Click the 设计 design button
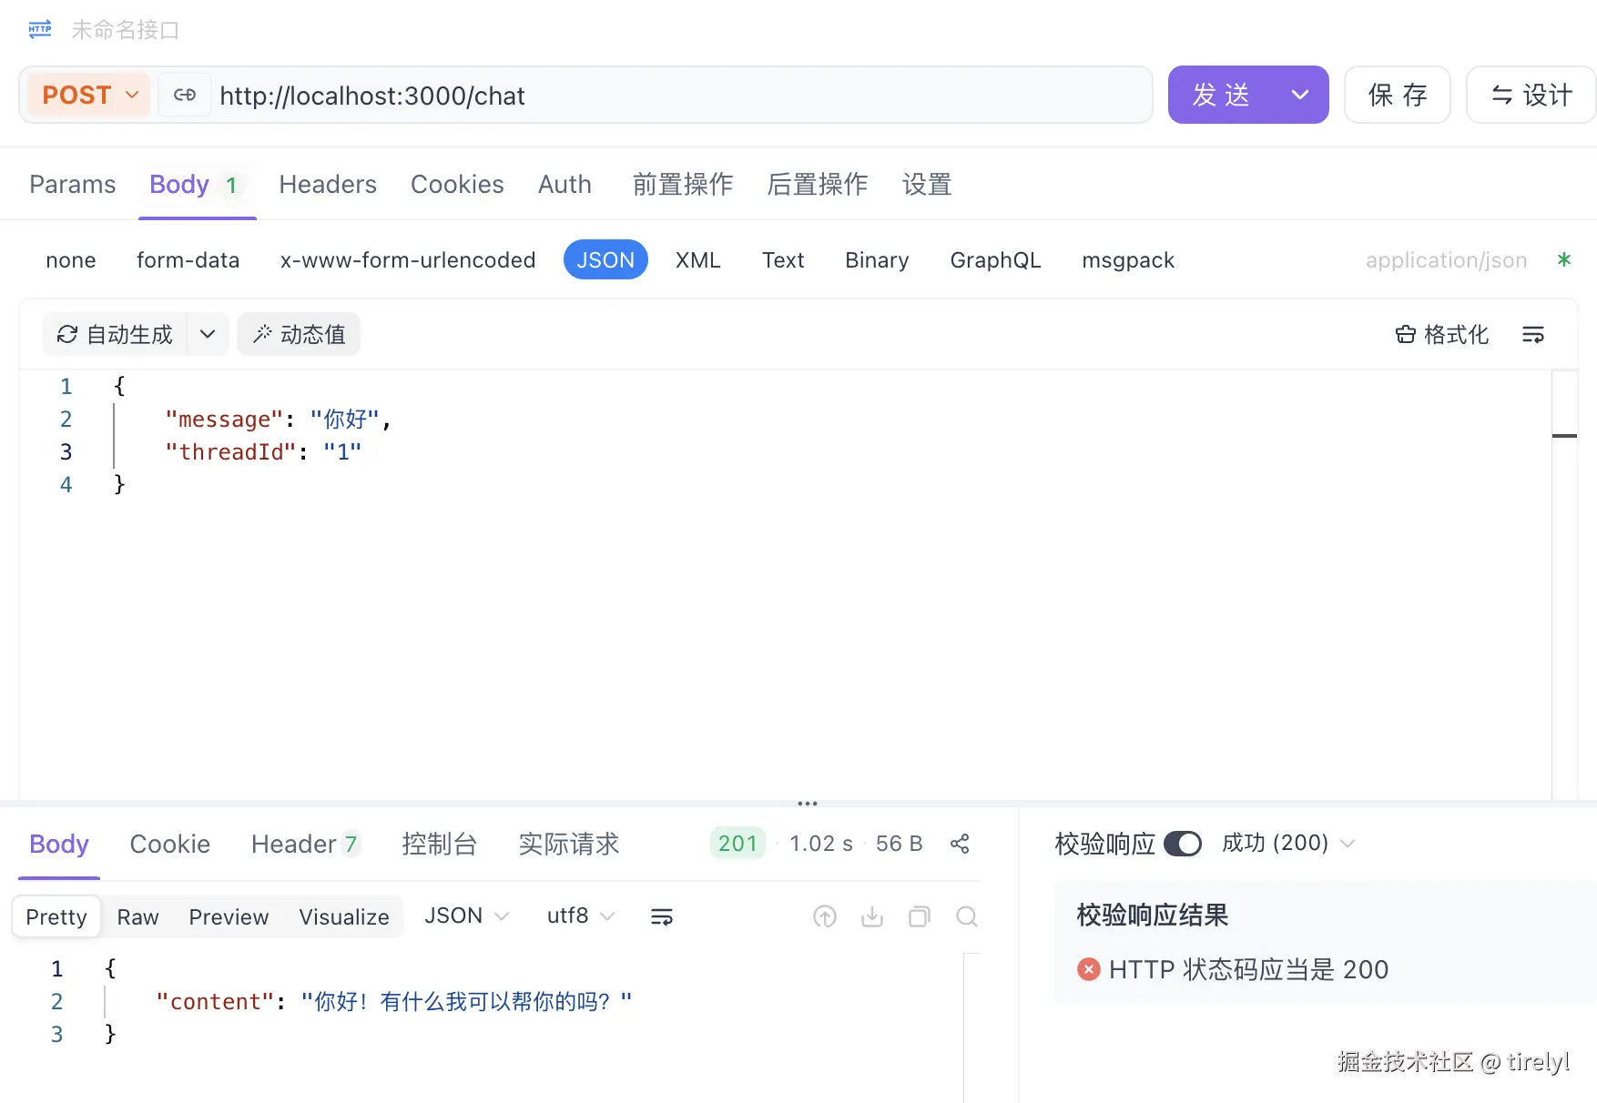This screenshot has width=1597, height=1103. 1531,95
